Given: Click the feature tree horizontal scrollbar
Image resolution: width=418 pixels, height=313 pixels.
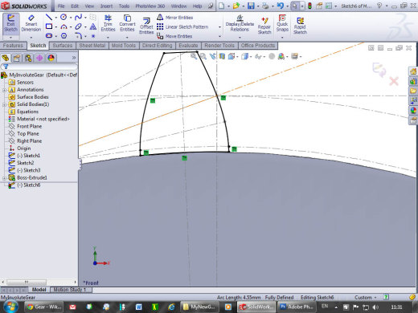Looking at the screenshot, I should click(39, 282).
